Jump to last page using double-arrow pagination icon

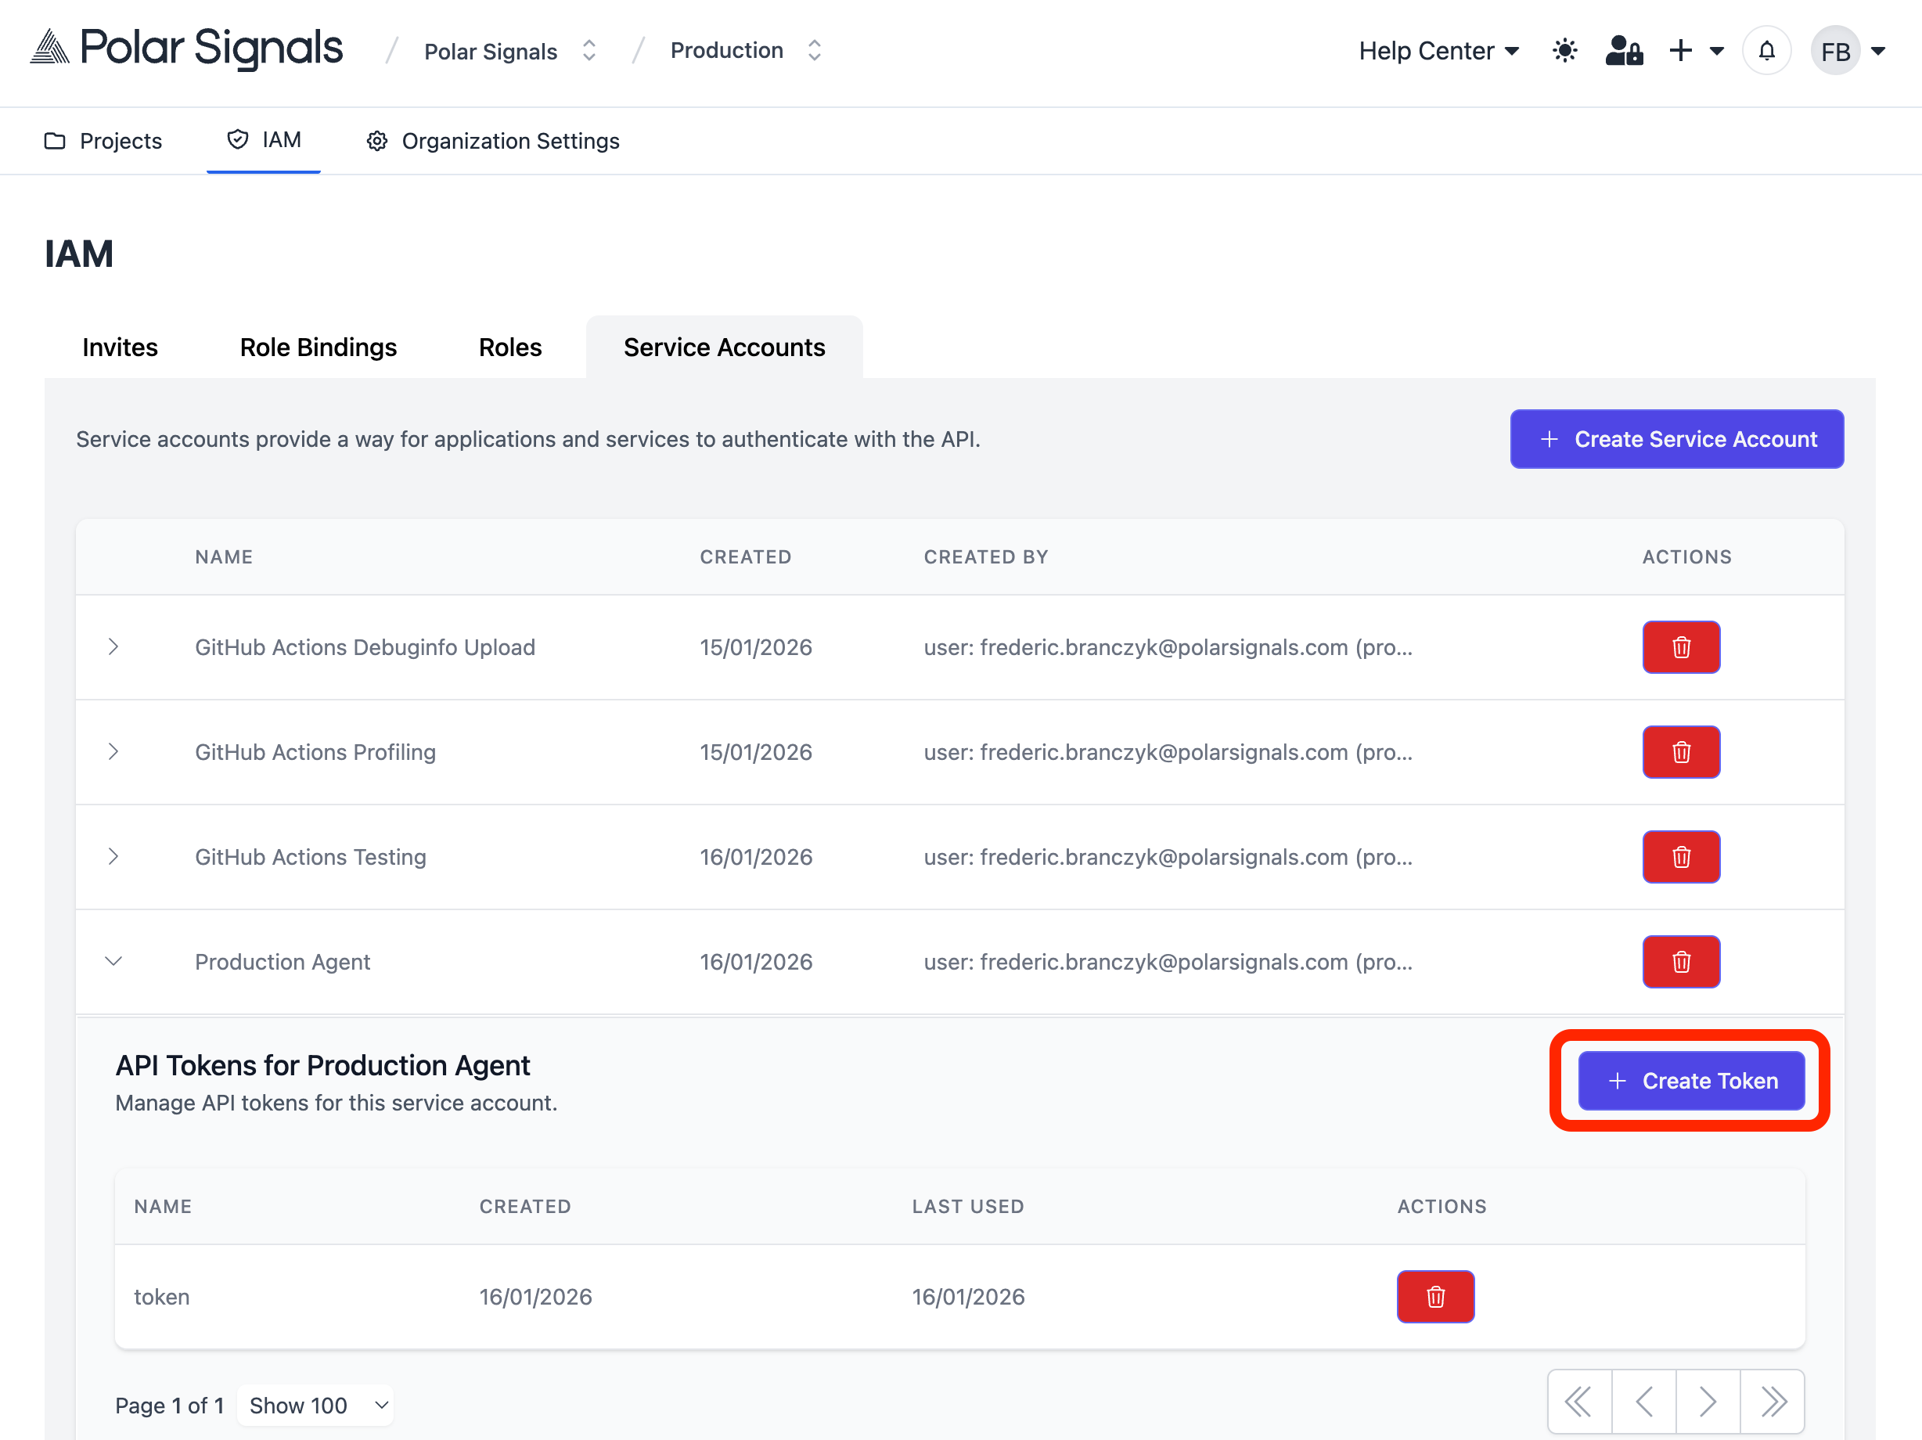pos(1773,1401)
